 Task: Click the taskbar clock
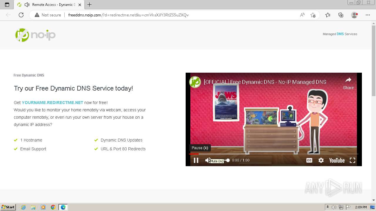361,207
